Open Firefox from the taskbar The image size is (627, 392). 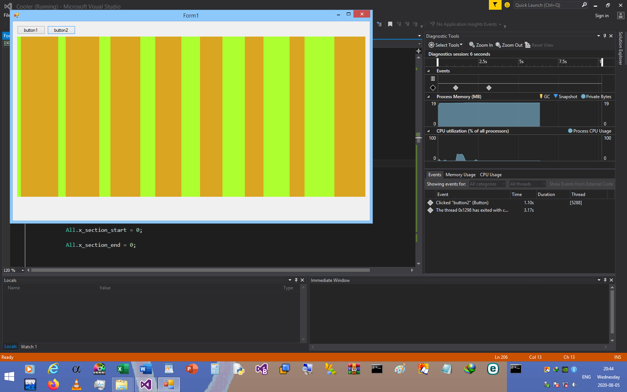click(x=53, y=384)
